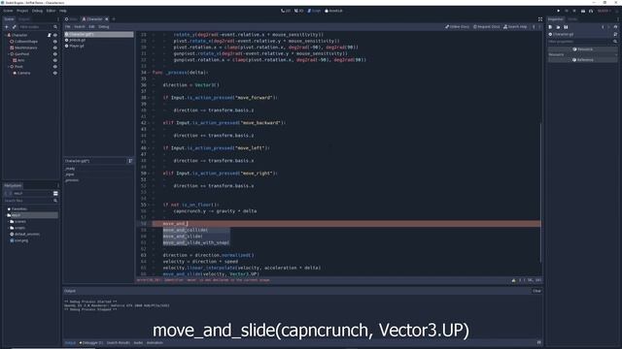Click the filter nodes search icon
This screenshot has width=622, height=349.
click(x=55, y=27)
